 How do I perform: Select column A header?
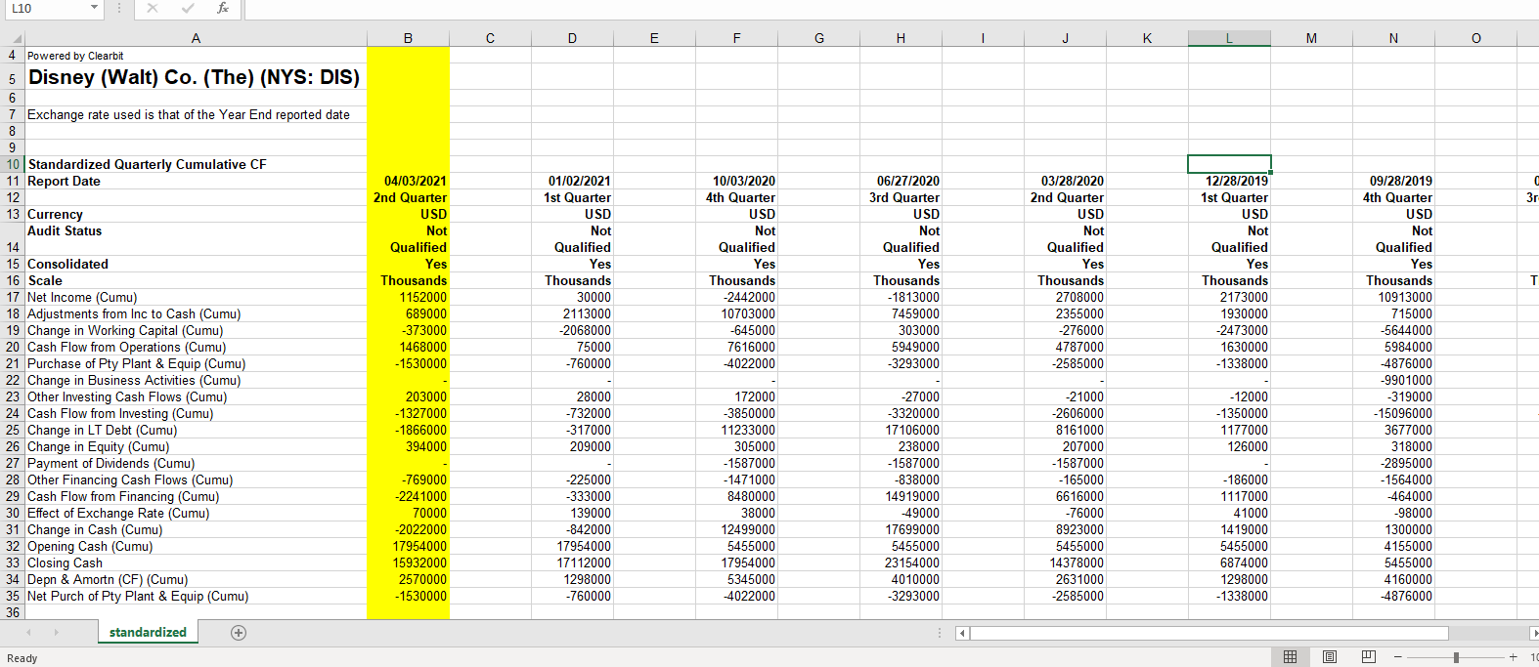[x=196, y=38]
